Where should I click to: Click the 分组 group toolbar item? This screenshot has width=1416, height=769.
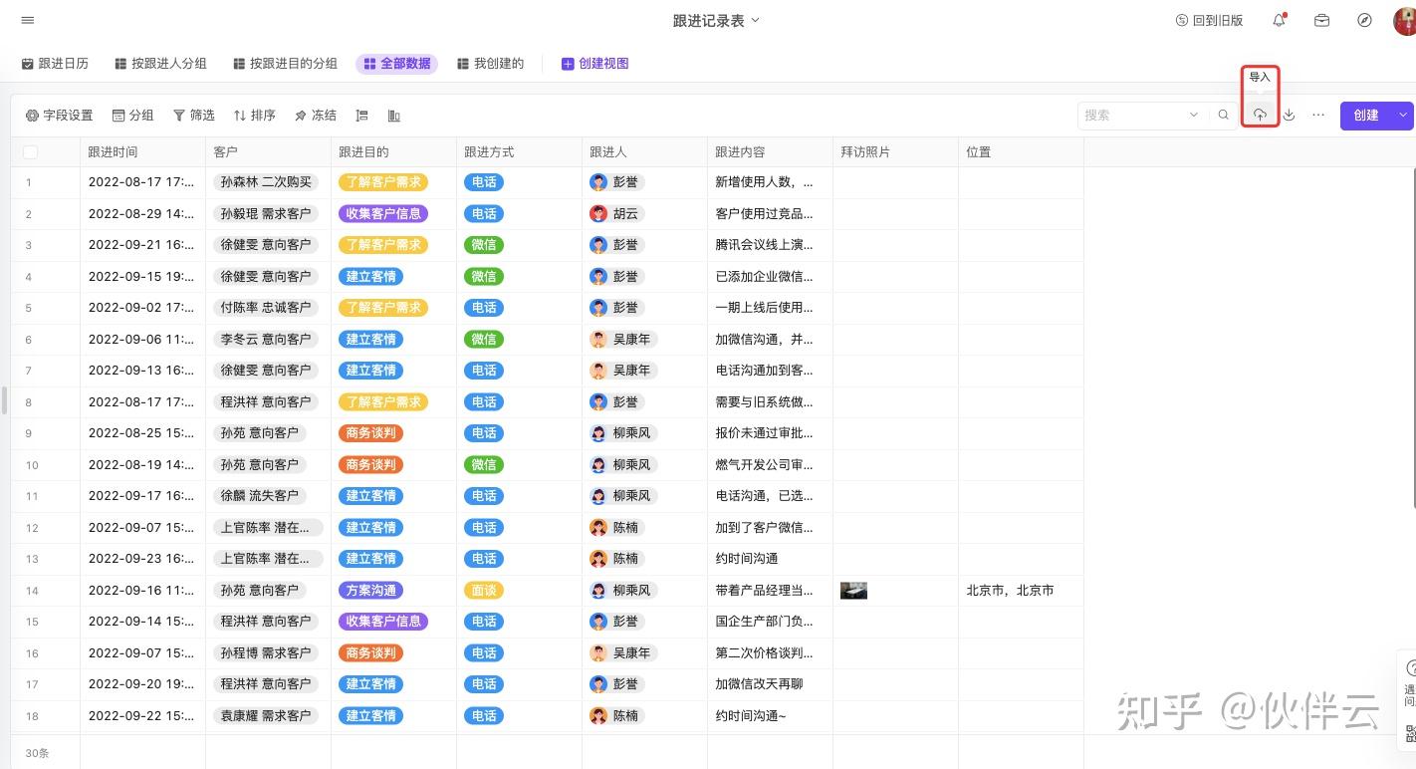pyautogui.click(x=133, y=116)
